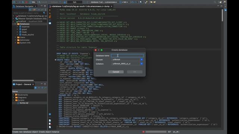Screen dimensions: 239x134
Task: Click the blue gear in Project panel toolbar
Action: coord(35,88)
